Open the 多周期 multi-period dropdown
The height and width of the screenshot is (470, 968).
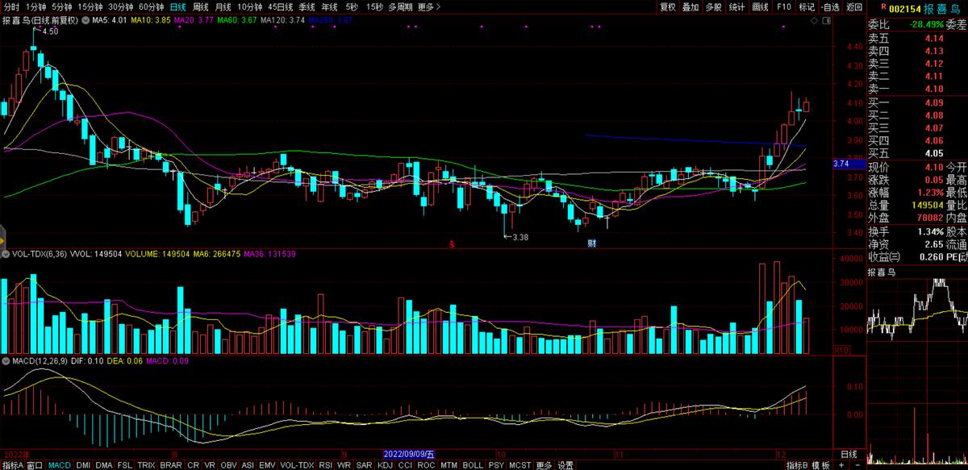point(400,6)
